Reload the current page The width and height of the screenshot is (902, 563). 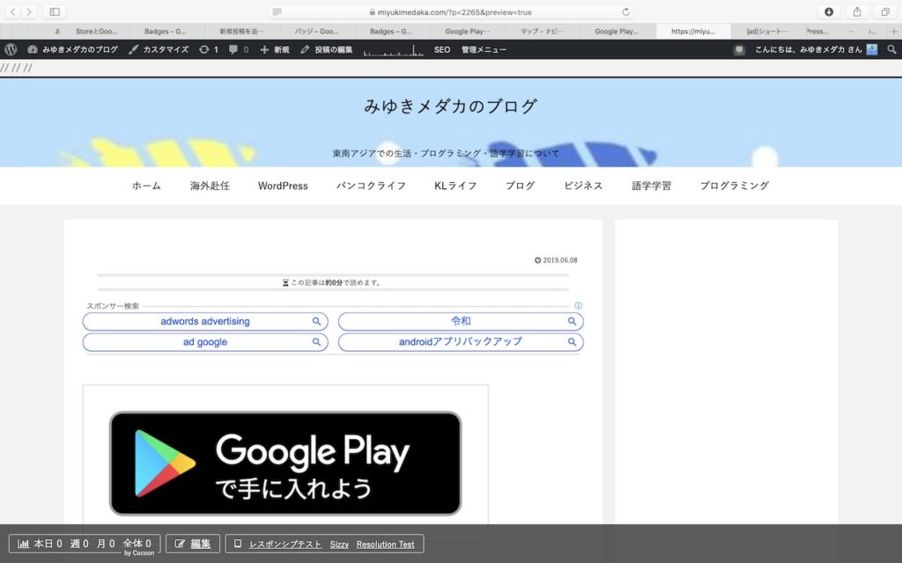[626, 11]
